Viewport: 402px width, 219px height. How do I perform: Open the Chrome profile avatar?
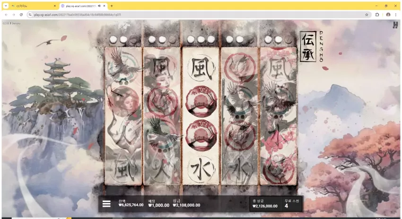[x=388, y=15]
